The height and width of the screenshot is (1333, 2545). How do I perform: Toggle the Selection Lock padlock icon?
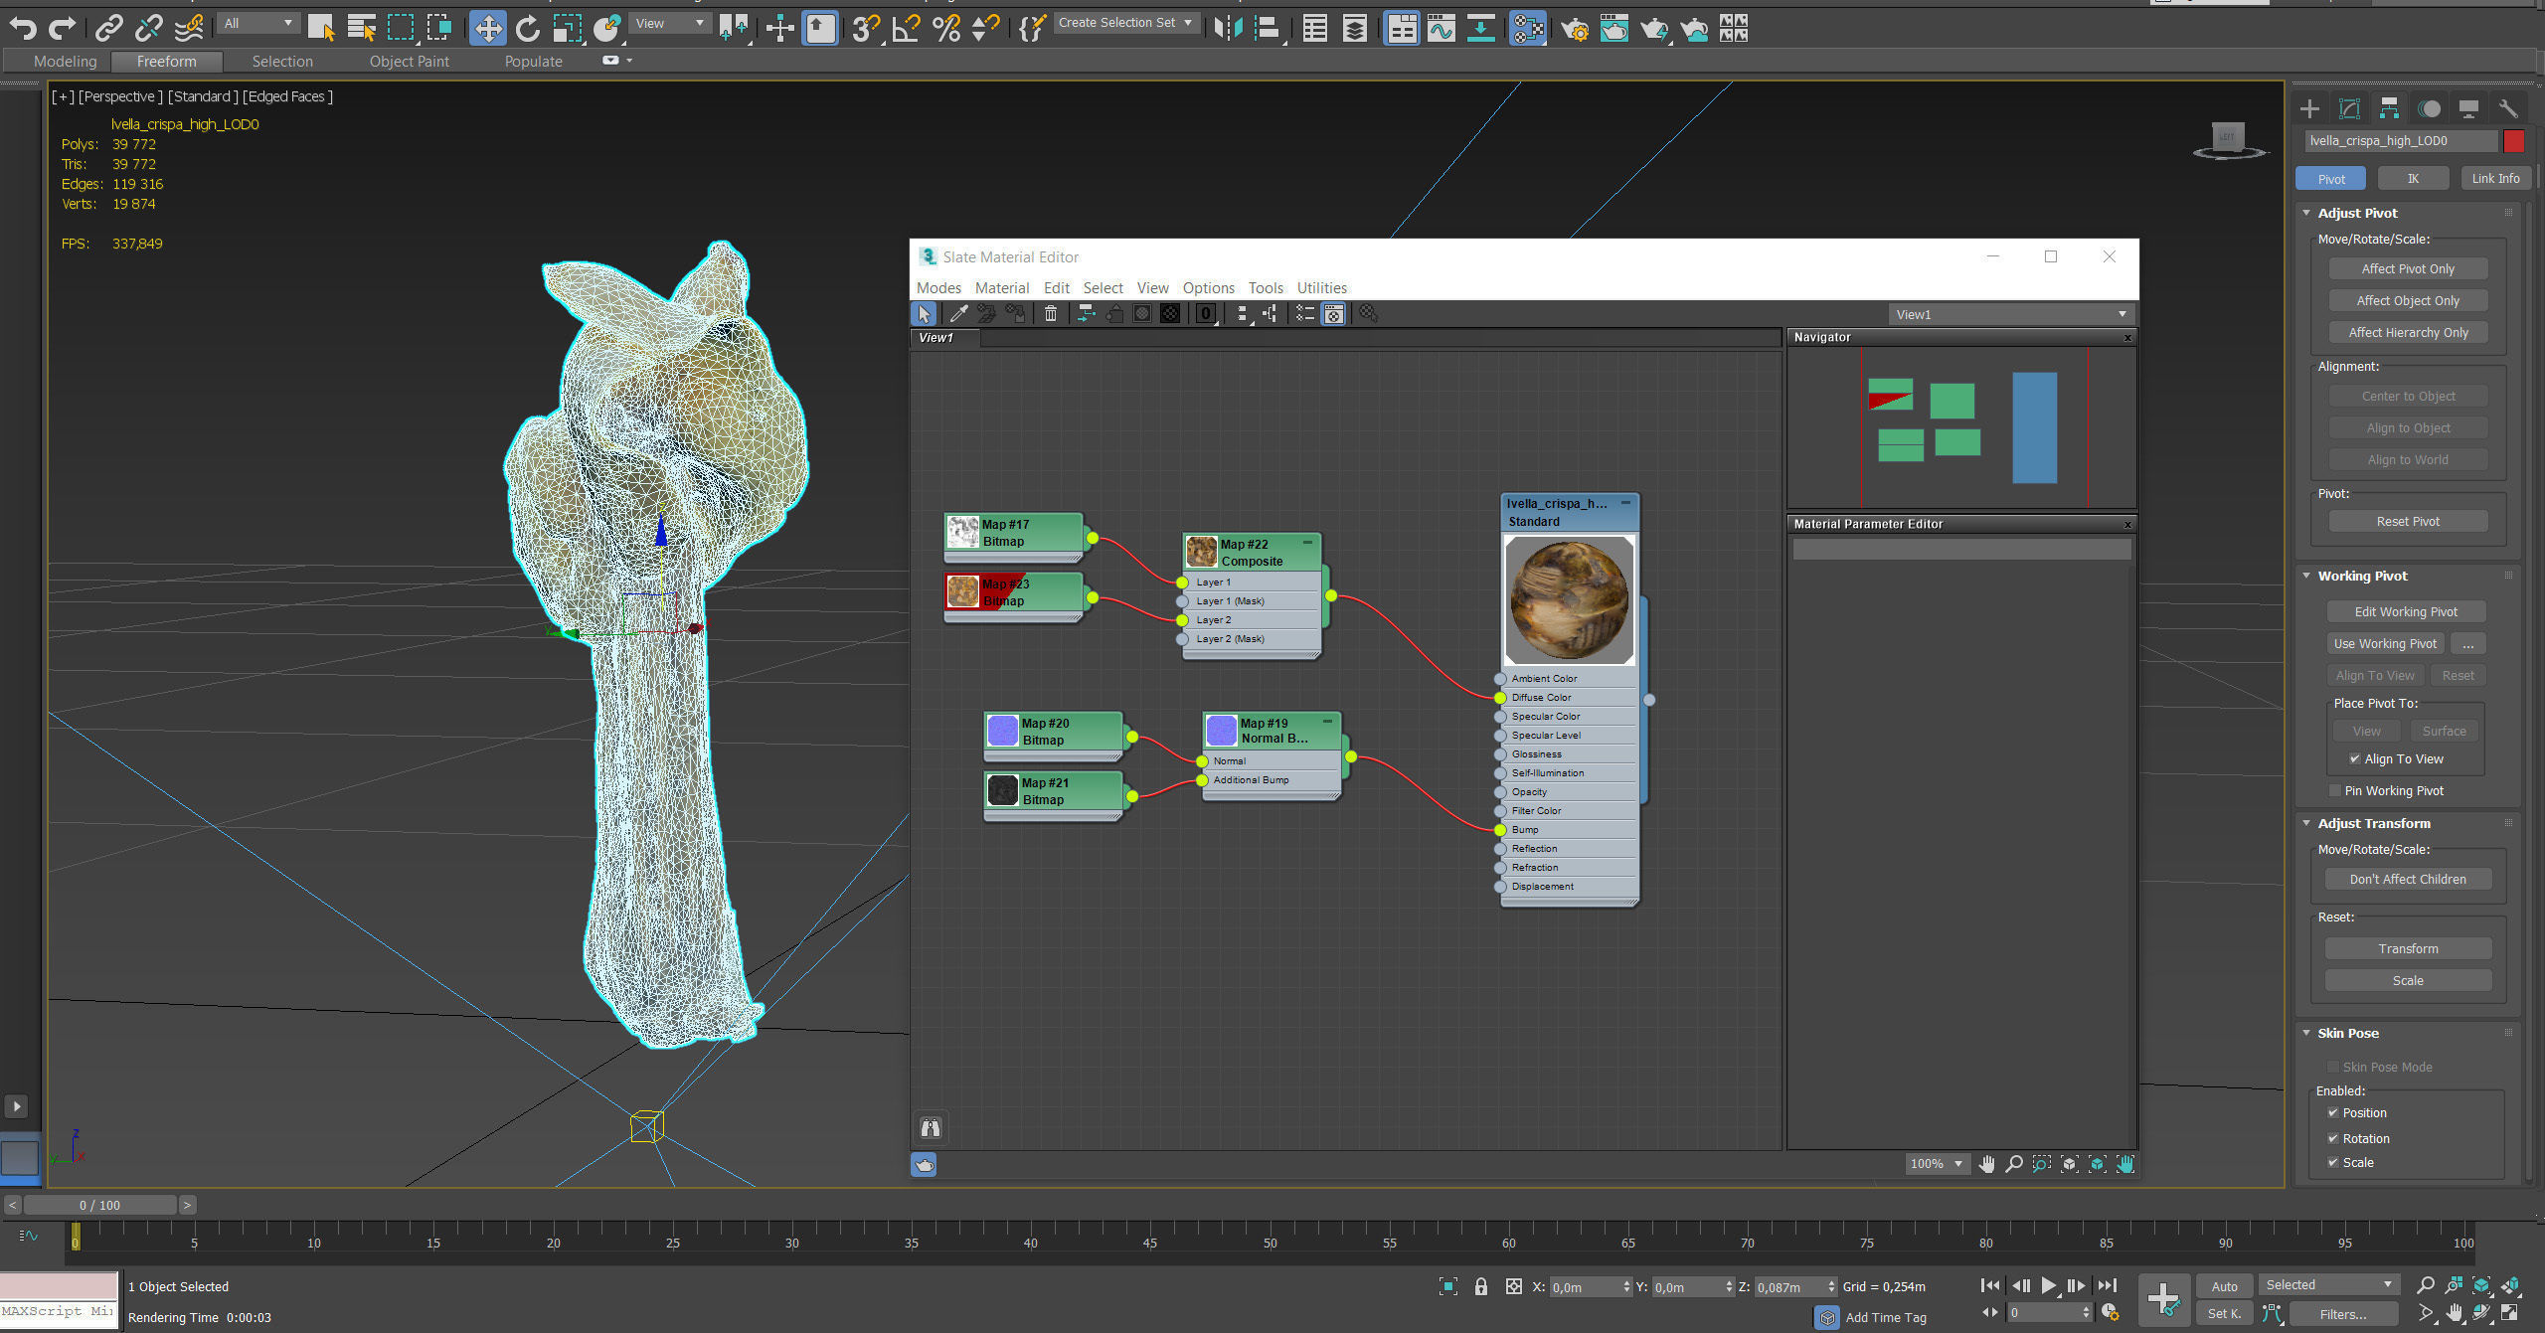point(1481,1286)
